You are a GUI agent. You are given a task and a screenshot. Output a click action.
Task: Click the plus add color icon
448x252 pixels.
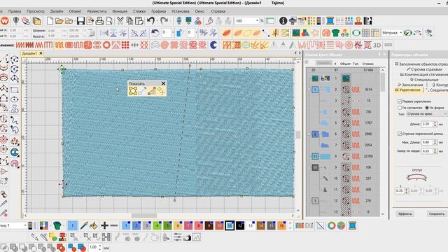coord(104,225)
